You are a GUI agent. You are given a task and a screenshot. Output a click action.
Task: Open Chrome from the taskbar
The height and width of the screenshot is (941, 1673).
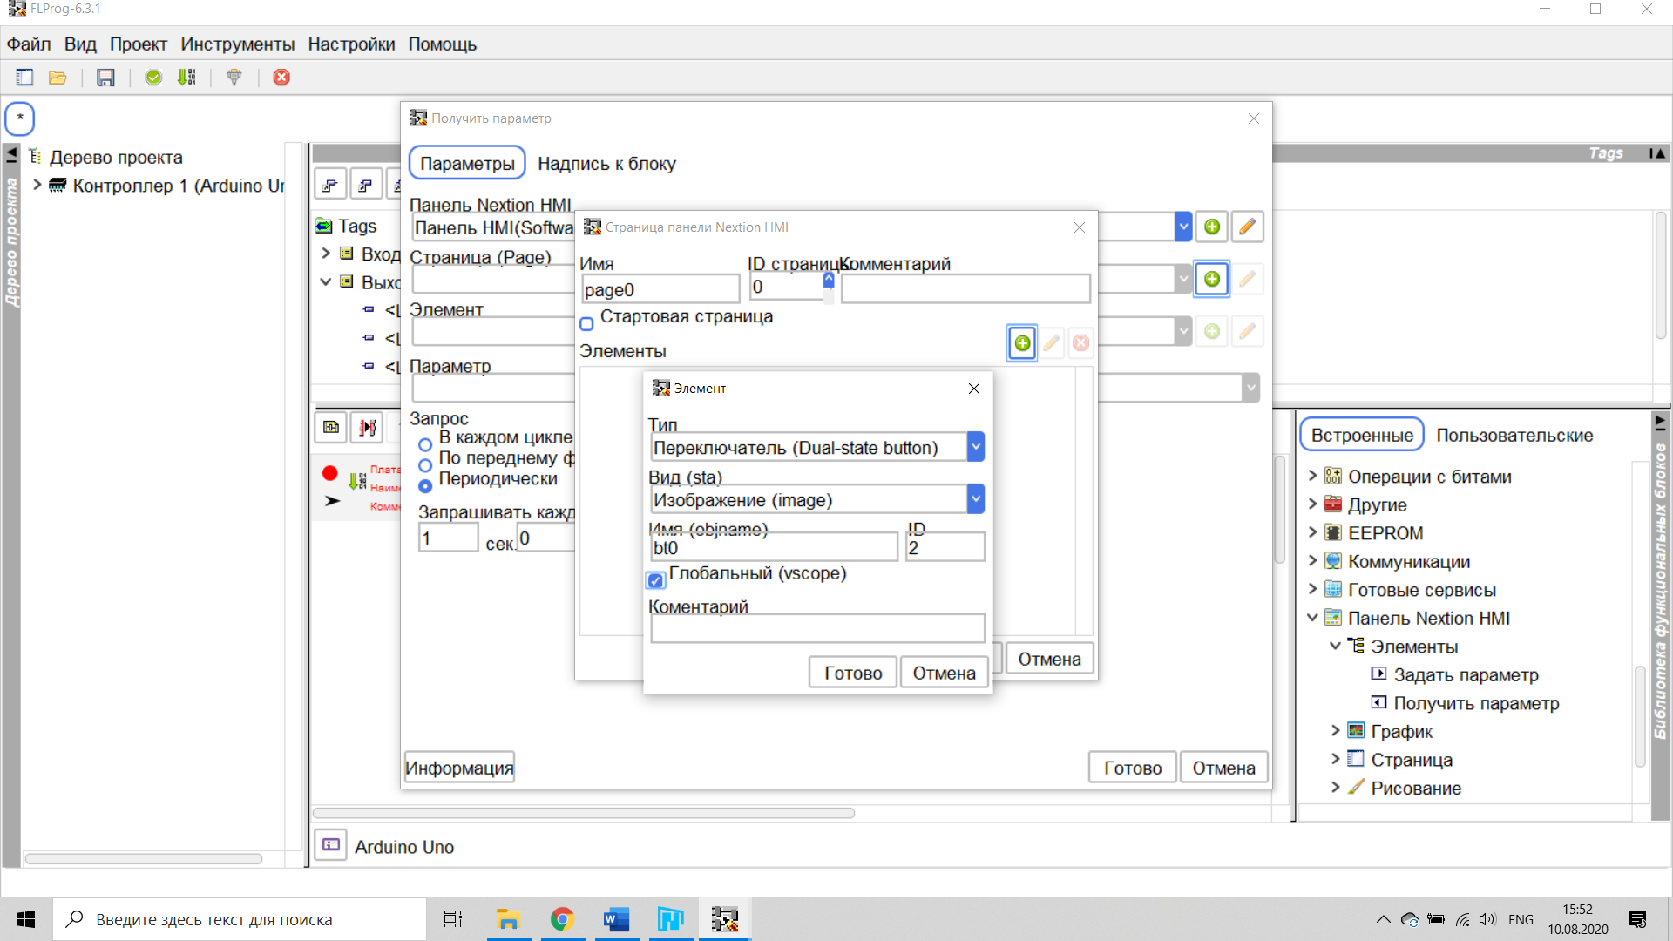[x=562, y=919]
